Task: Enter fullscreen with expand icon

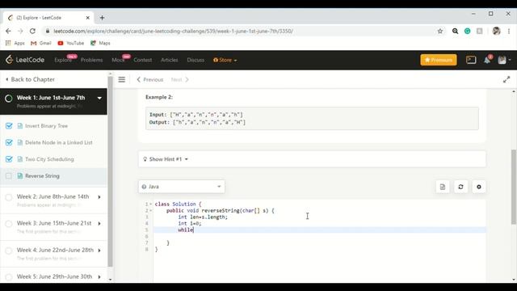Action: [506, 79]
